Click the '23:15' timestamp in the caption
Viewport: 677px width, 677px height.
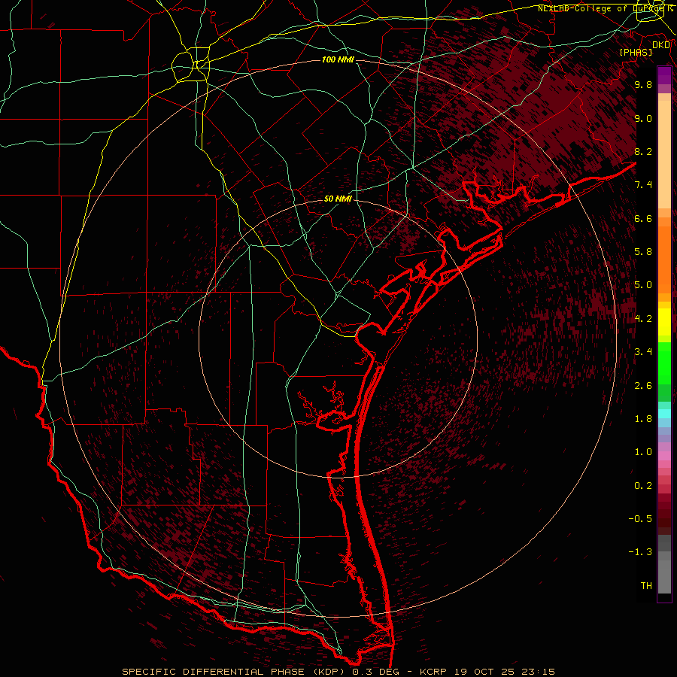(x=537, y=672)
